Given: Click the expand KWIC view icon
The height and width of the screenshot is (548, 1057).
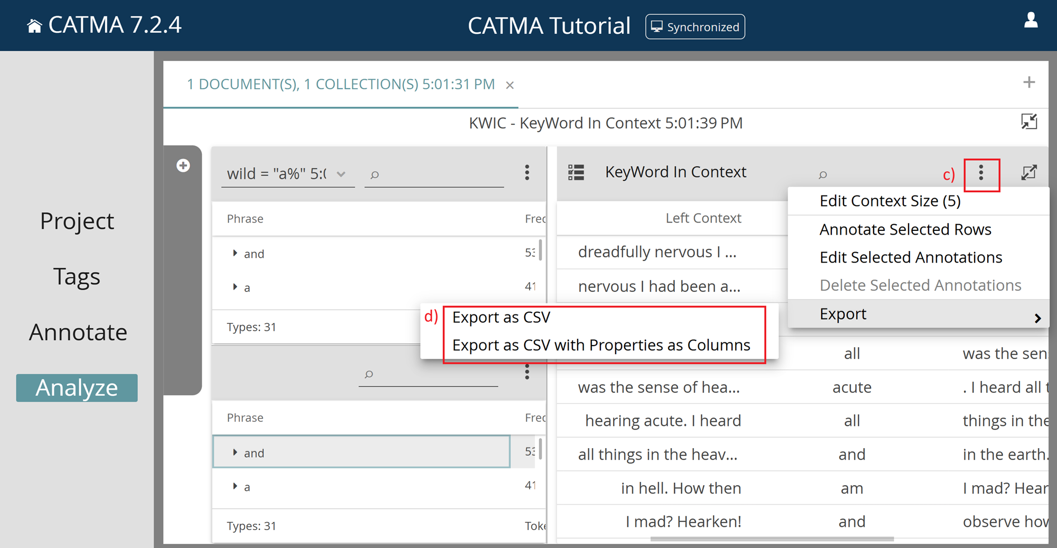Looking at the screenshot, I should pos(1030,172).
